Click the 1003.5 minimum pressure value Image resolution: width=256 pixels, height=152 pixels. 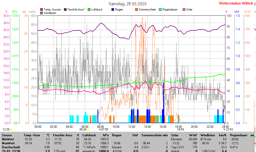[104, 139]
